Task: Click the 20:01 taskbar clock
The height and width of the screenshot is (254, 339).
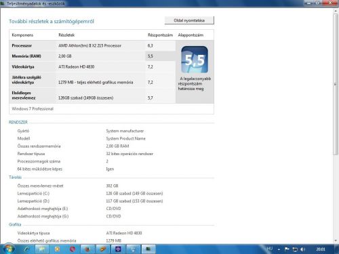Action: click(x=321, y=249)
